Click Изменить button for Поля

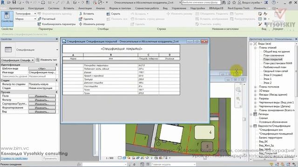[x=42, y=96]
